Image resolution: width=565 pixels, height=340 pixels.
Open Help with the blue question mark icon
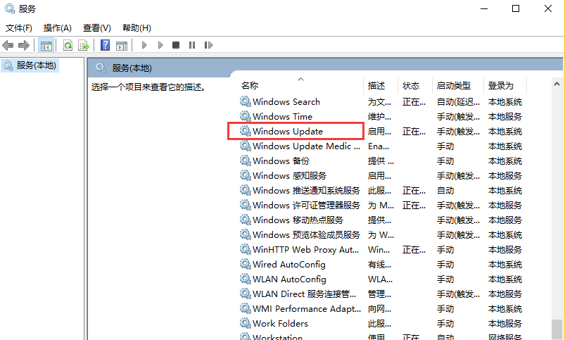tap(105, 45)
